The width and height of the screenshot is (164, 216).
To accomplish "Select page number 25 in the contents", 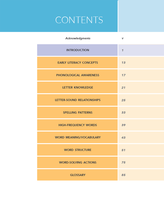I will tap(124, 100).
